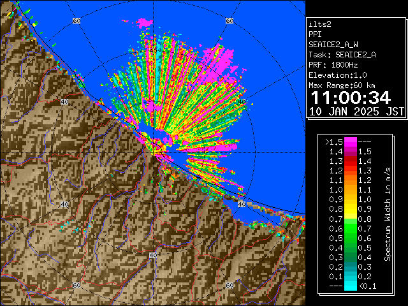This screenshot has width=408, height=306.
Task: Select the radar site name "ilts2"
Action: click(320, 24)
